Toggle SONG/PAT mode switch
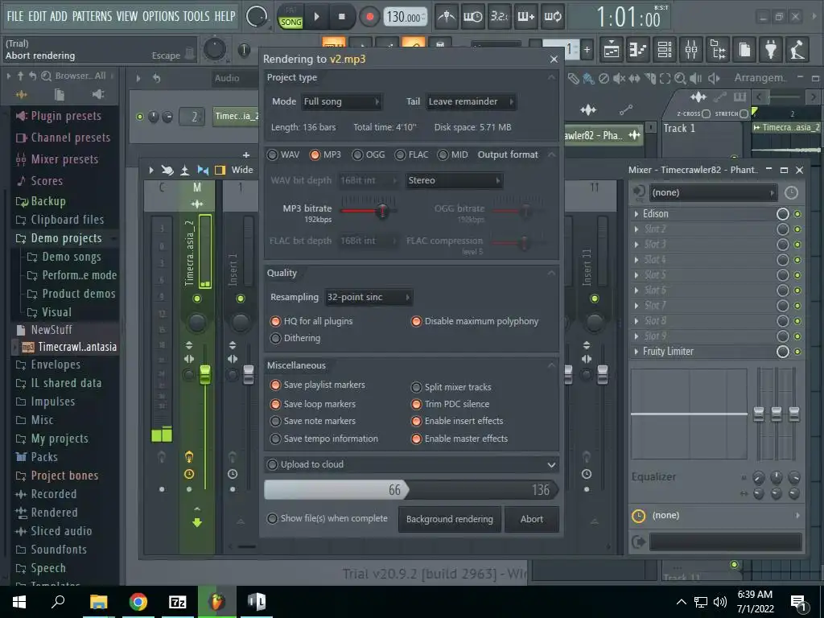This screenshot has width=824, height=618. (290, 18)
